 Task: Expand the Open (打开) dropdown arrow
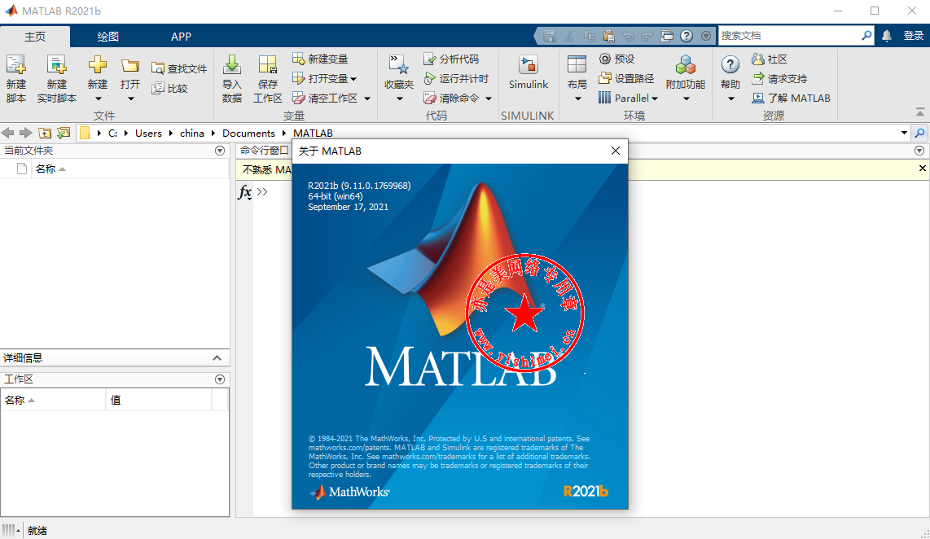(131, 99)
